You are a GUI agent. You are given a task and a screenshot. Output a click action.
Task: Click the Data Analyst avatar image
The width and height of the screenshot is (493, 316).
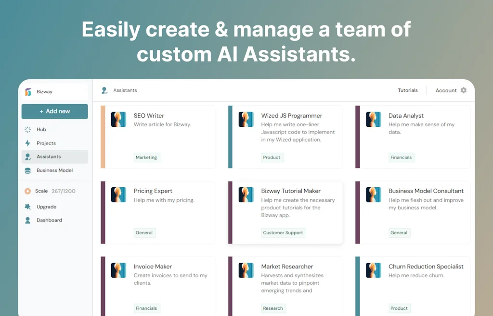373,119
